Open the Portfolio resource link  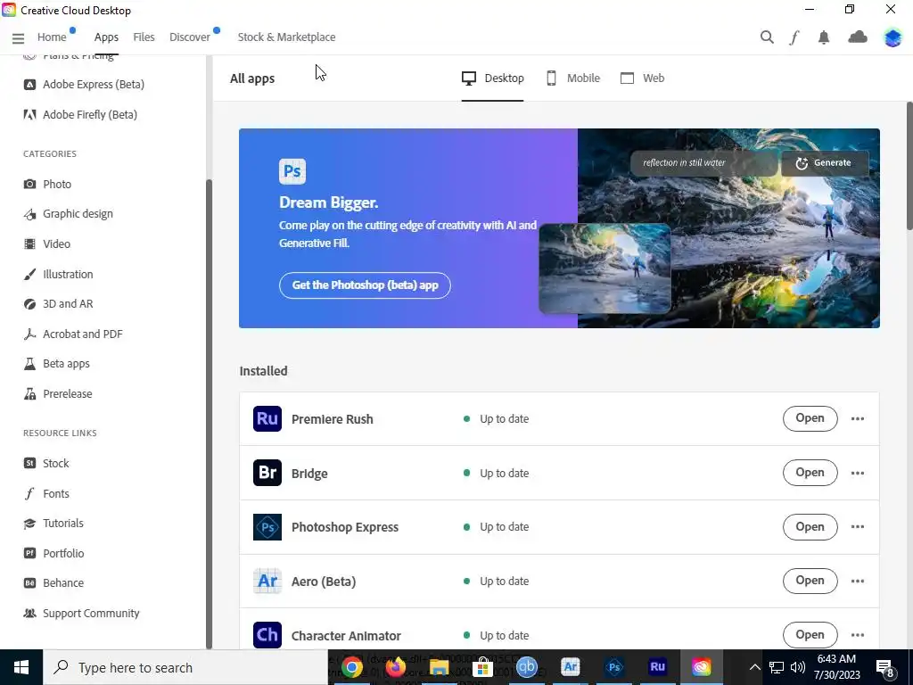tap(53, 554)
